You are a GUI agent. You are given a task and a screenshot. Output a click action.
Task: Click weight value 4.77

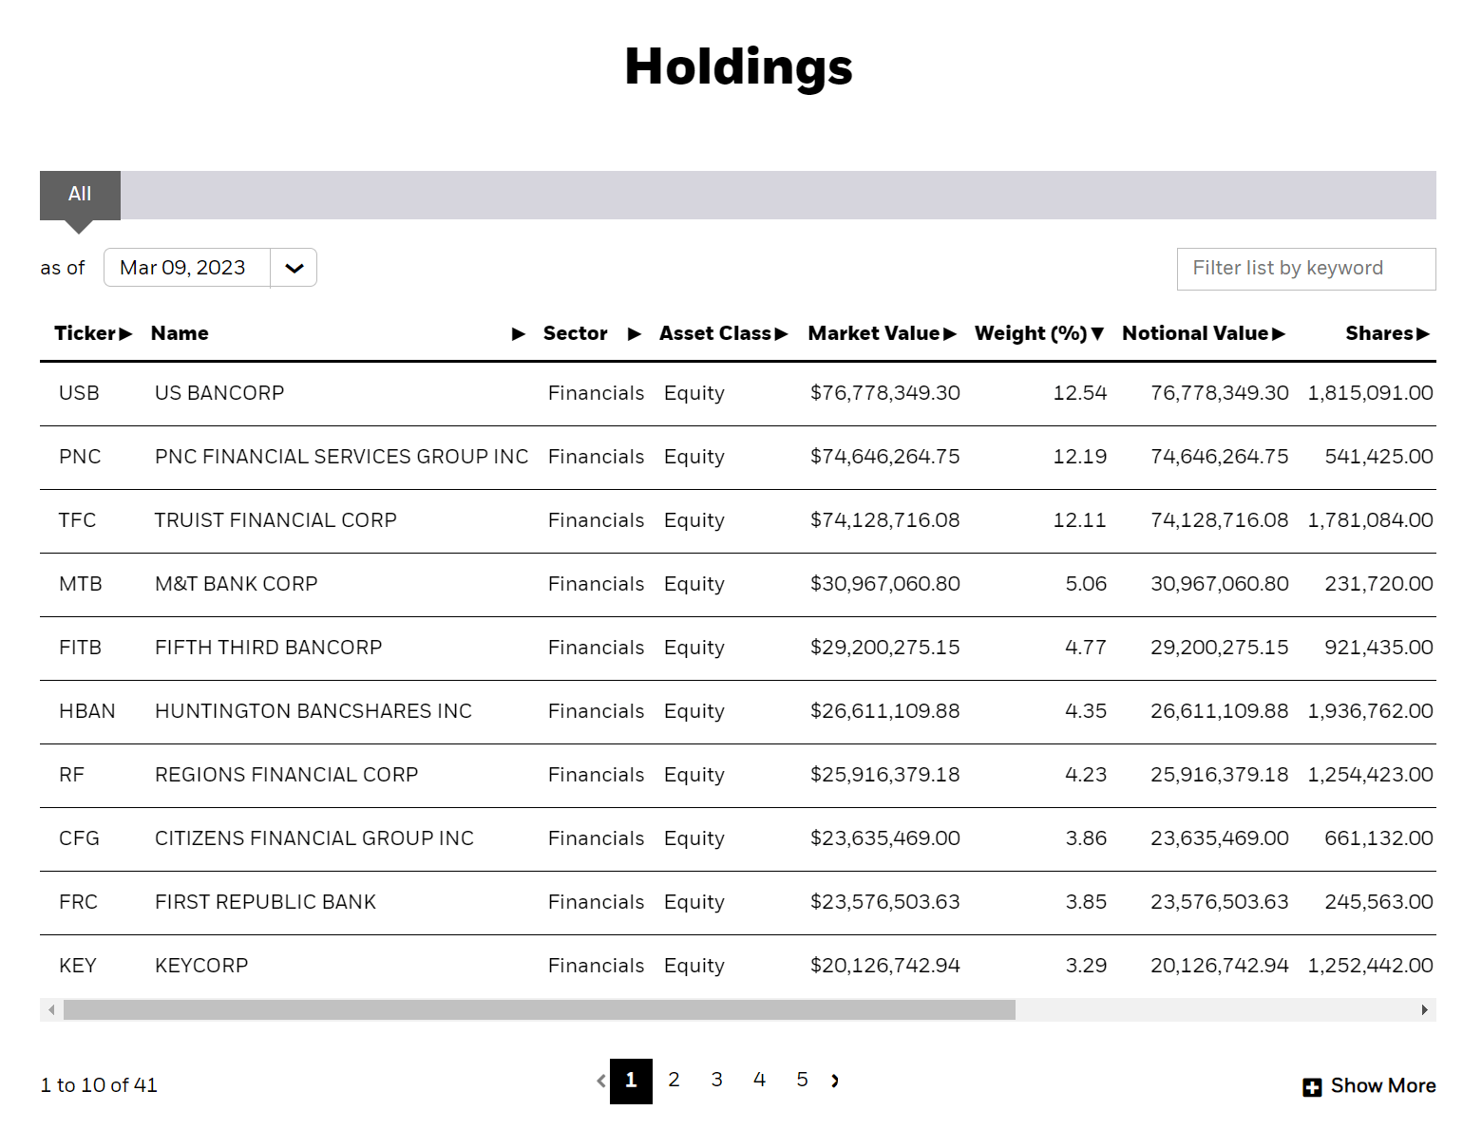[1086, 648]
